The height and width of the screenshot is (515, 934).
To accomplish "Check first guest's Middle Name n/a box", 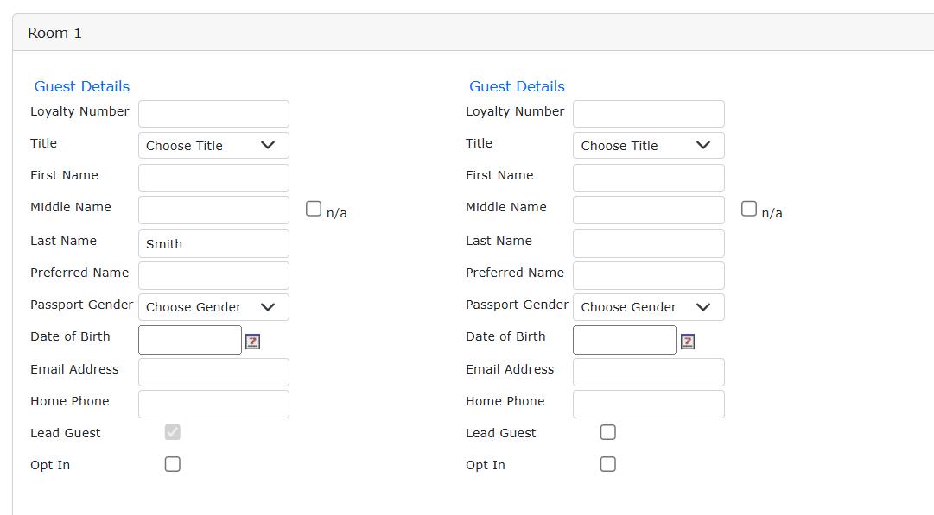I will point(314,209).
